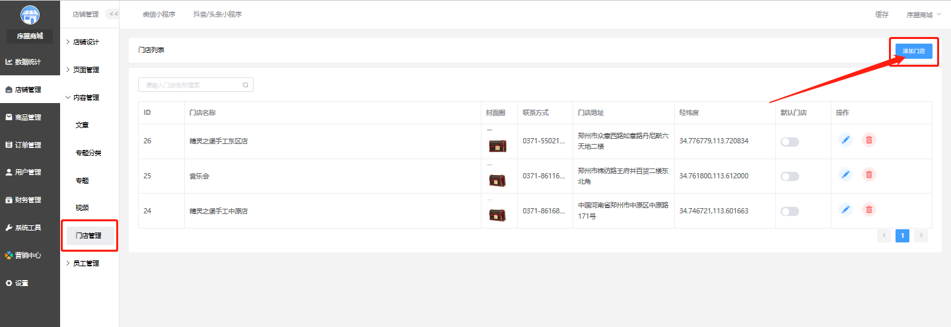
Task: Open cover image of store ID 25
Action: pos(497,180)
